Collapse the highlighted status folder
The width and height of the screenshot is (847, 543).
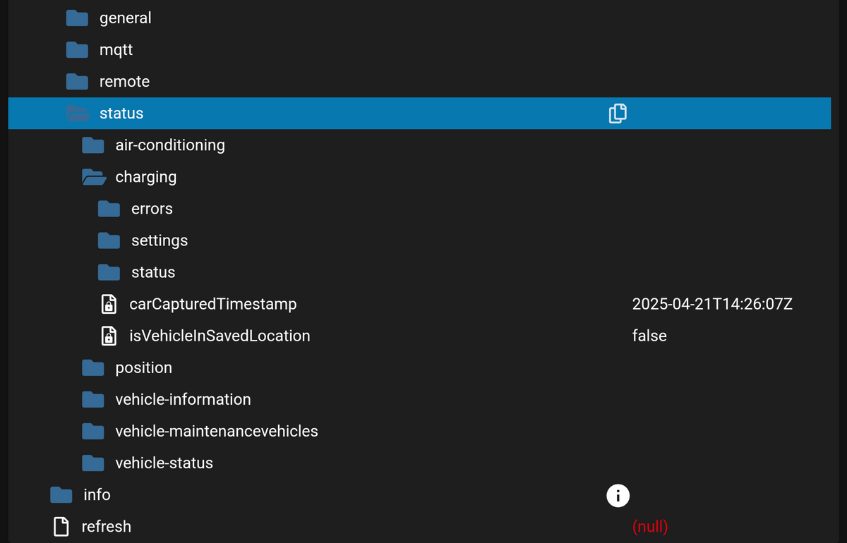[x=77, y=114]
